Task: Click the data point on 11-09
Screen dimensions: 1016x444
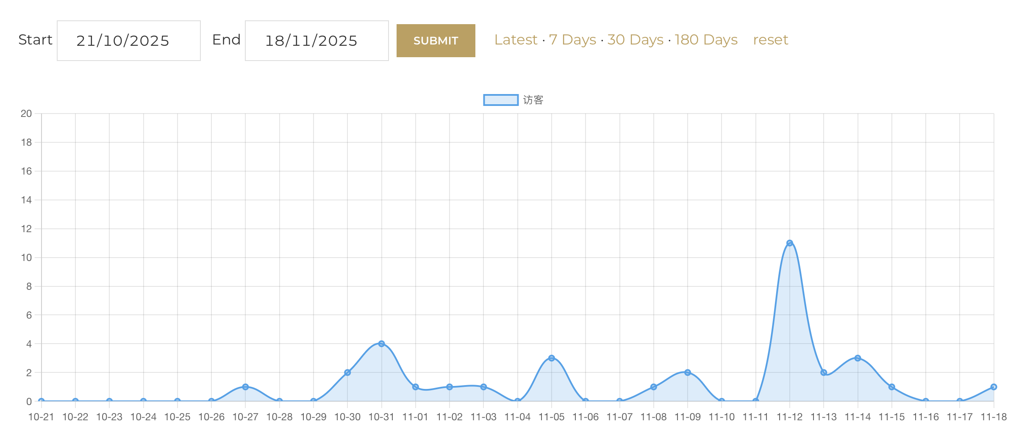Action: (687, 372)
